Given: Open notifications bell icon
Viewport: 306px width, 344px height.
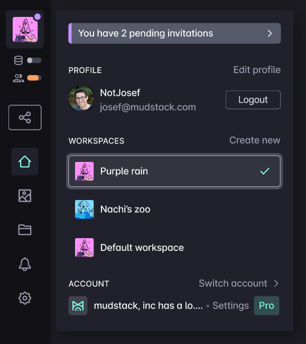Looking at the screenshot, I should pos(25,264).
